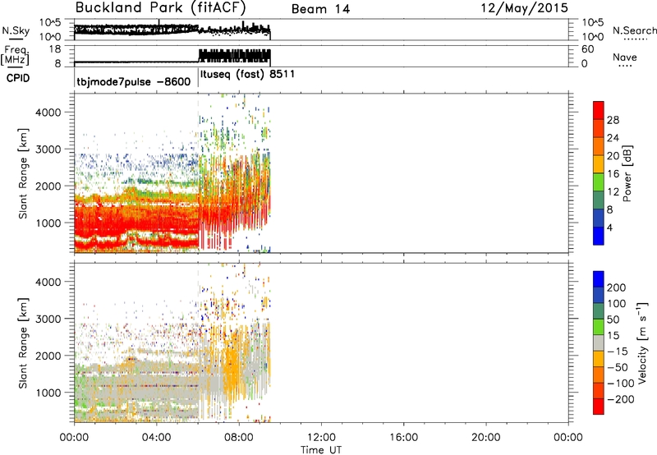Pick the red bottom segment of Velocity colorbar

599,407
